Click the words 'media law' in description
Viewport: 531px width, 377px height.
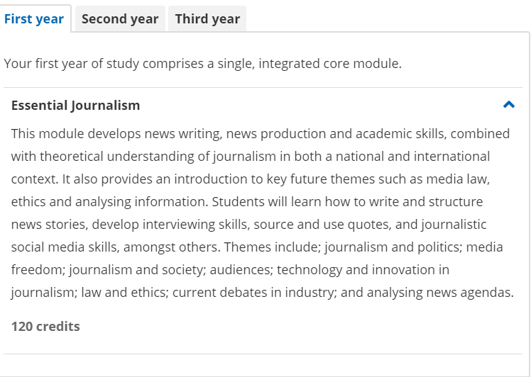point(457,179)
